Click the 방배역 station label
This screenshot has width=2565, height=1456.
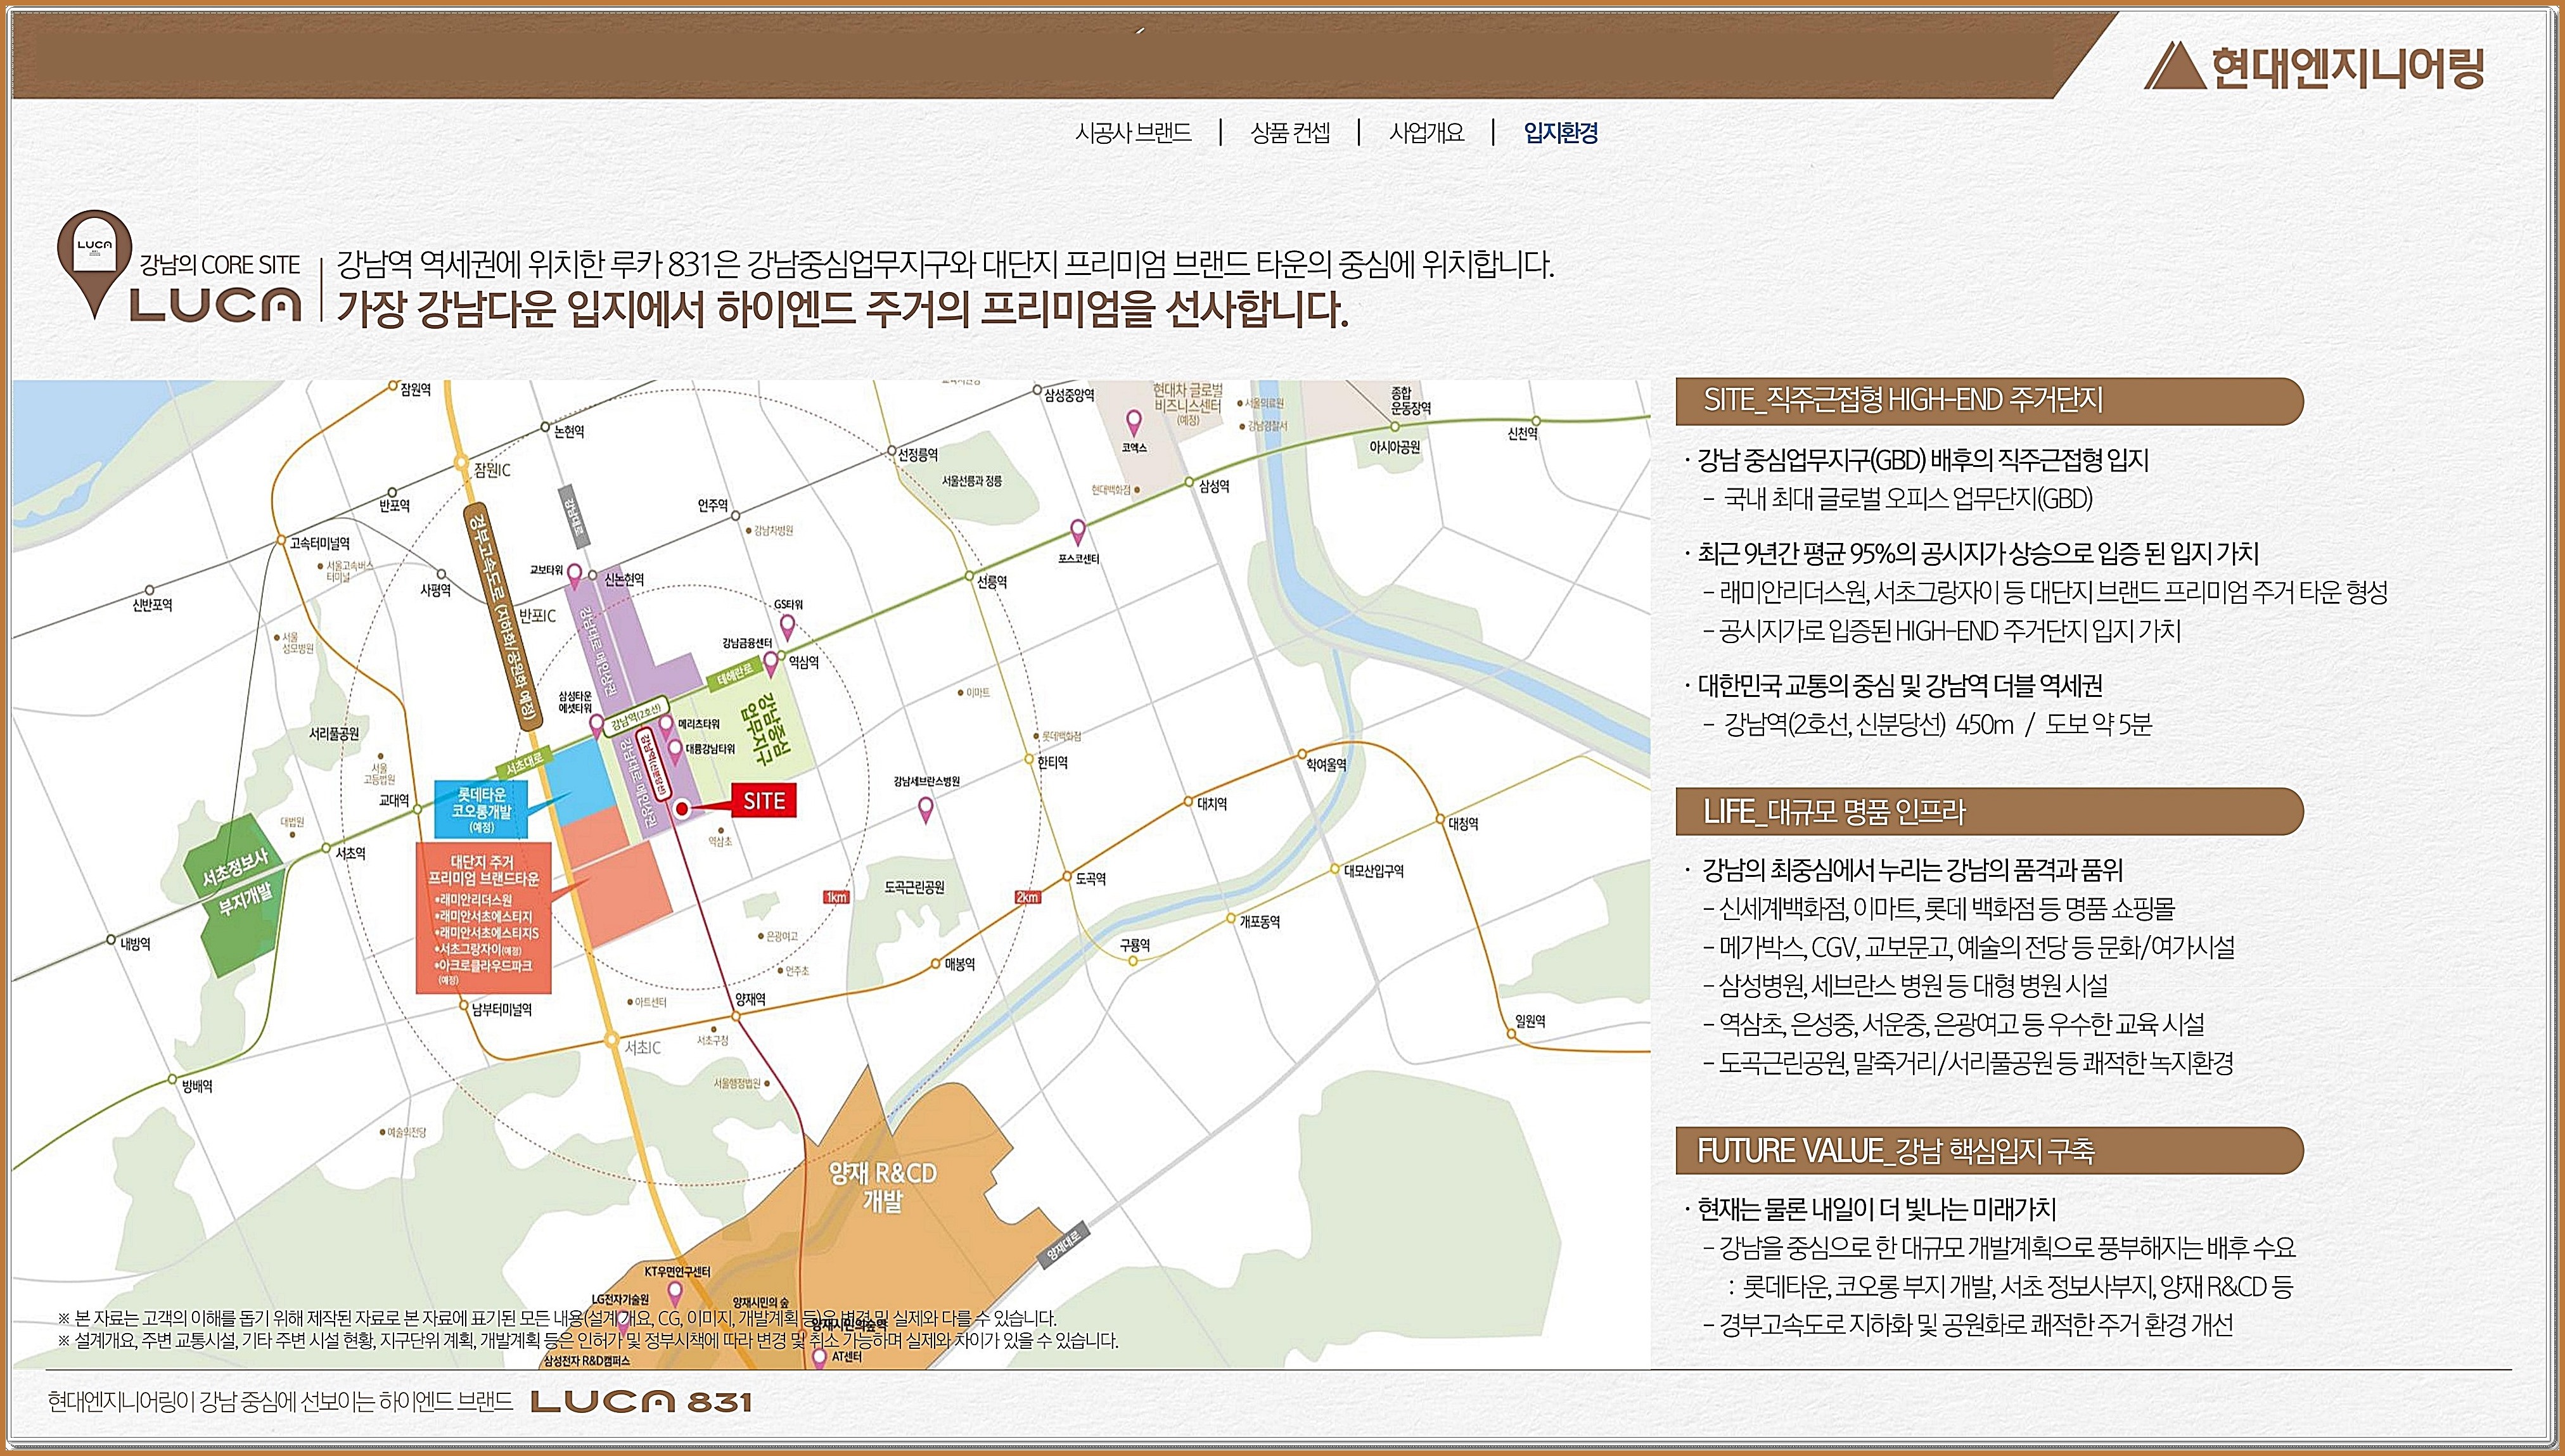click(x=197, y=1085)
